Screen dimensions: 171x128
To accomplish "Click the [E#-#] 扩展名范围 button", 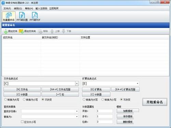I will coord(125,89).
